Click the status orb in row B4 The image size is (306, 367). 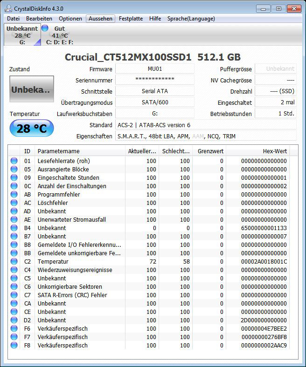click(14, 228)
